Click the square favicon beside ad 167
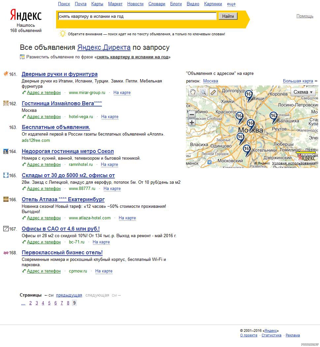This screenshot has height=347, width=320. 6,228
